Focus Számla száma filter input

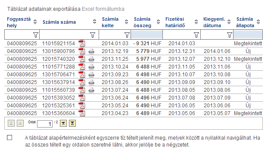69,34
